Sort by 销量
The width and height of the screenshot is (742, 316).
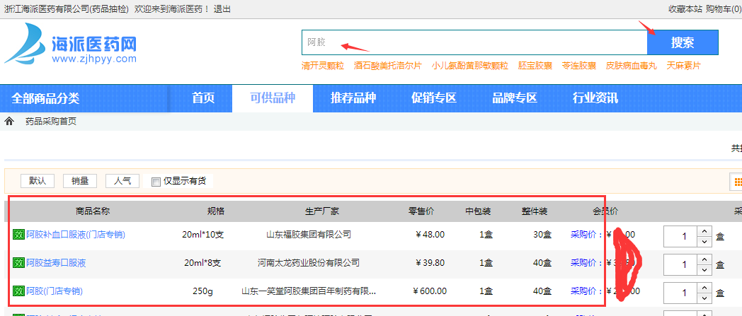80,181
